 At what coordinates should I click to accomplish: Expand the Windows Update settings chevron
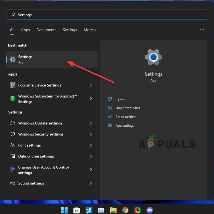[x=91, y=123]
